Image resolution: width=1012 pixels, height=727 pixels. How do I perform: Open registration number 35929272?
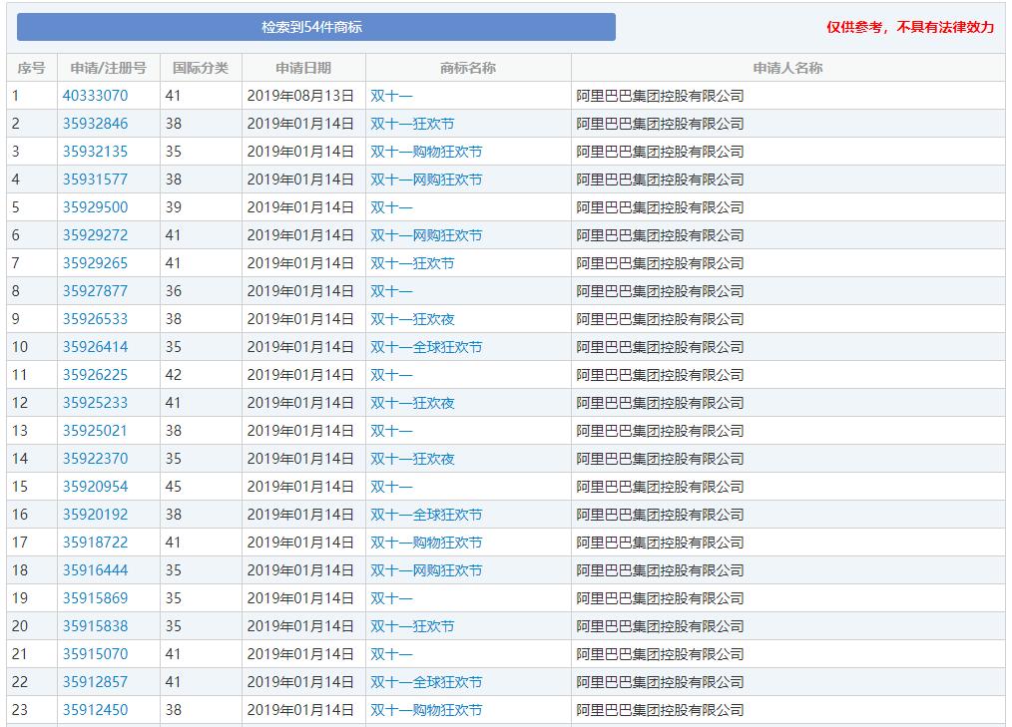(95, 235)
